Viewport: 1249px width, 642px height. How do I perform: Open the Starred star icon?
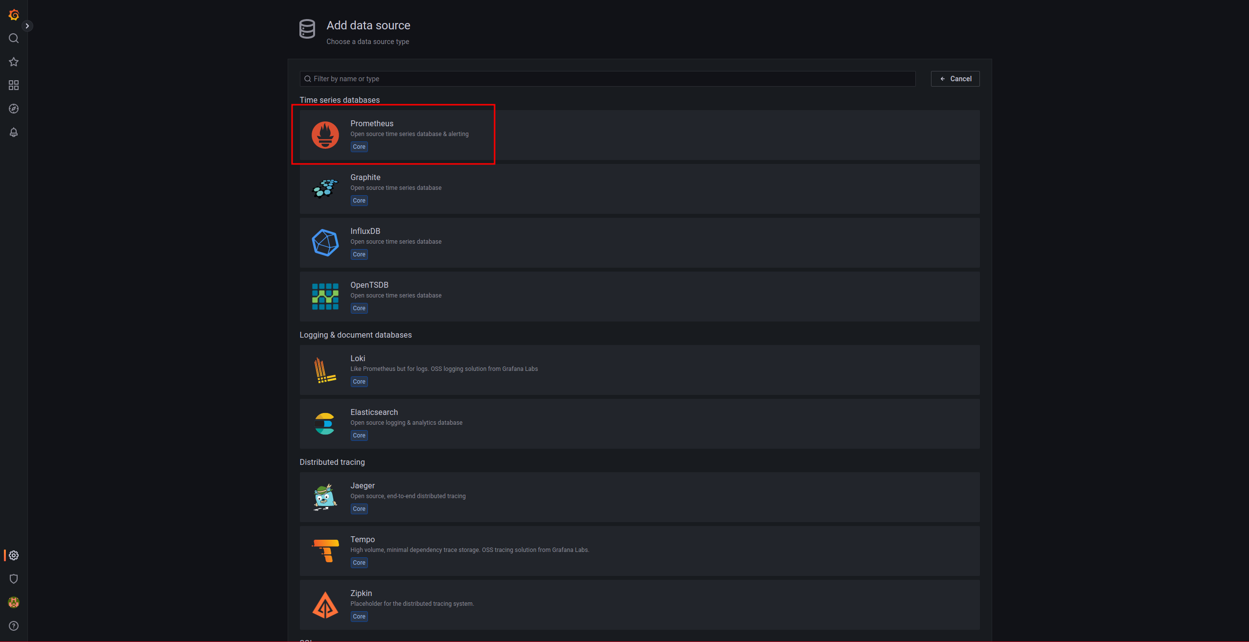(x=14, y=62)
